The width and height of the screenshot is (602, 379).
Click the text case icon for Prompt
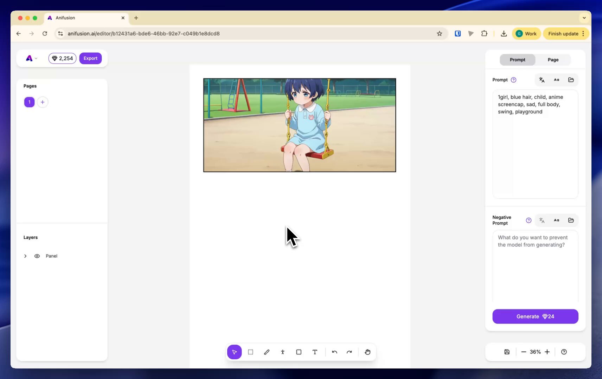pyautogui.click(x=556, y=80)
